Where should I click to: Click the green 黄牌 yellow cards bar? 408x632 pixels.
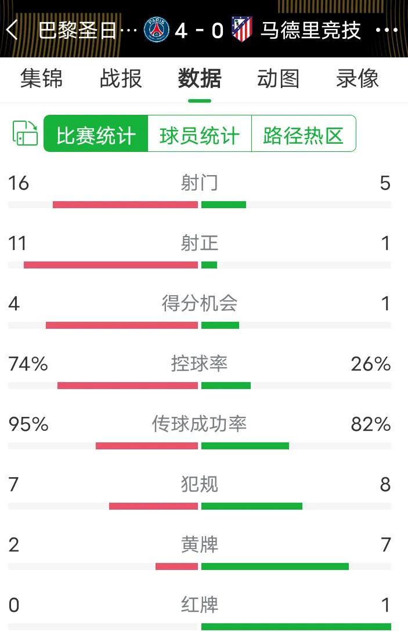tap(275, 566)
